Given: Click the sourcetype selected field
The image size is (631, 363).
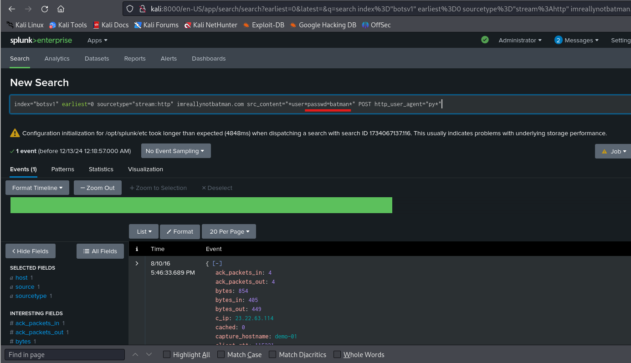Looking at the screenshot, I should tap(31, 296).
